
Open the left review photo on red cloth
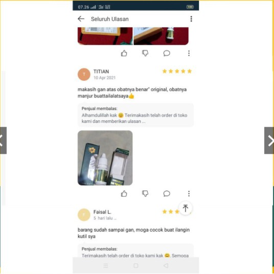(105, 36)
